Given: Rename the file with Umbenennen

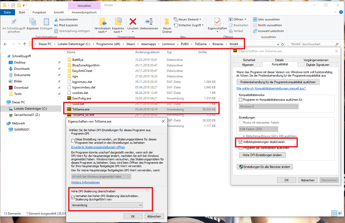Looking at the screenshot, I should [x=149, y=24].
